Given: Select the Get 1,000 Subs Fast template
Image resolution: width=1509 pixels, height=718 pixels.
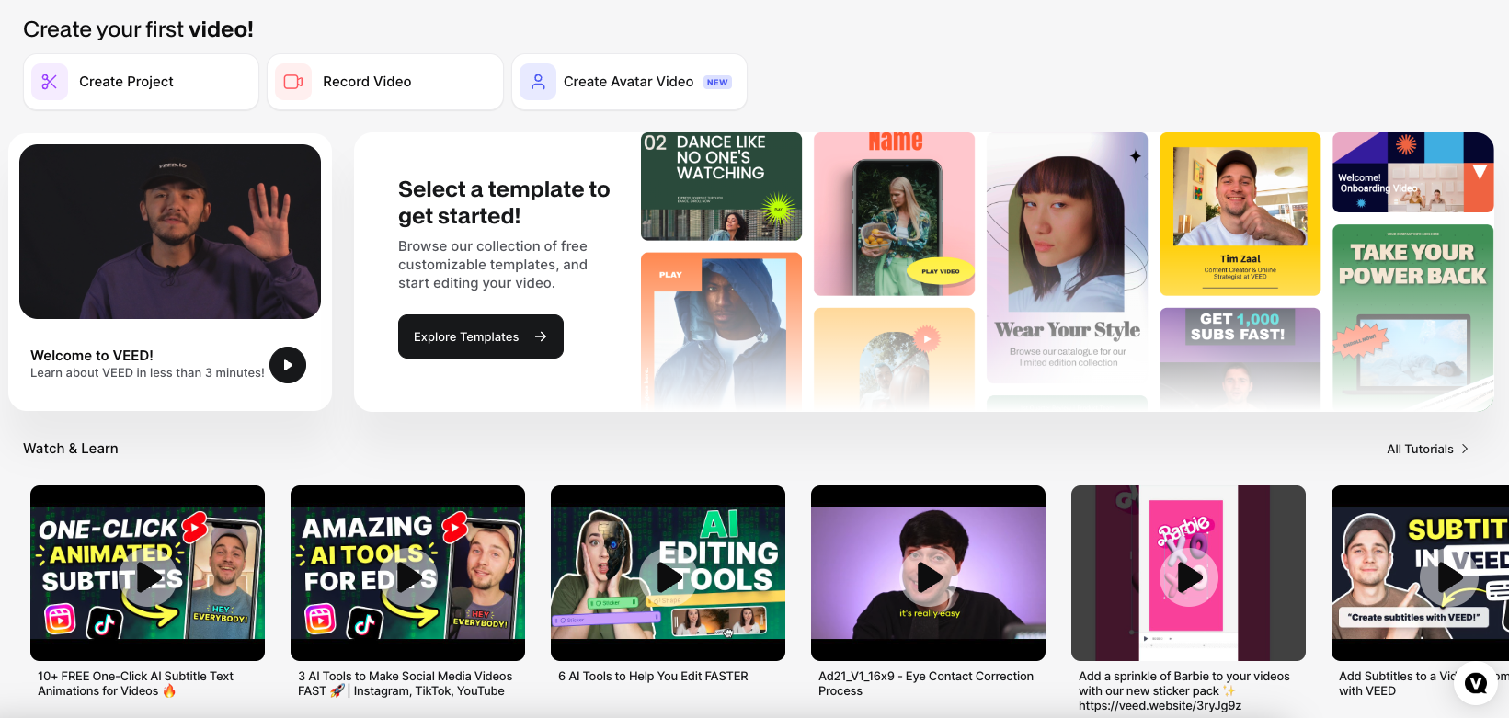Looking at the screenshot, I should point(1240,357).
